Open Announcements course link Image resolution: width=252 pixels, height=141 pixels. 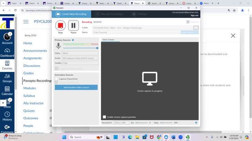pyautogui.click(x=35, y=51)
